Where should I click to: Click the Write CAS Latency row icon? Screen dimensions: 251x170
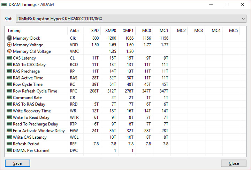[9, 137]
